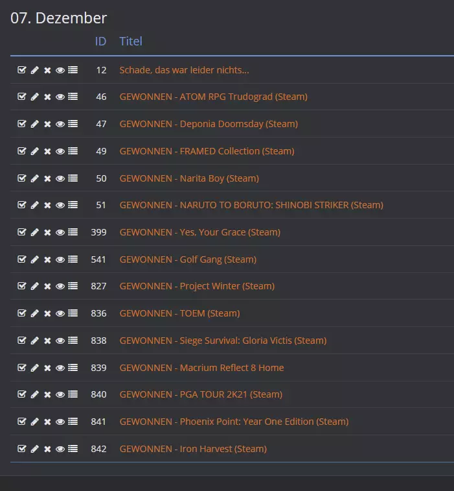Viewport: 454px width, 491px height.
Task: Delete PGA TOUR 2K21 entry with X icon
Action: (x=47, y=394)
